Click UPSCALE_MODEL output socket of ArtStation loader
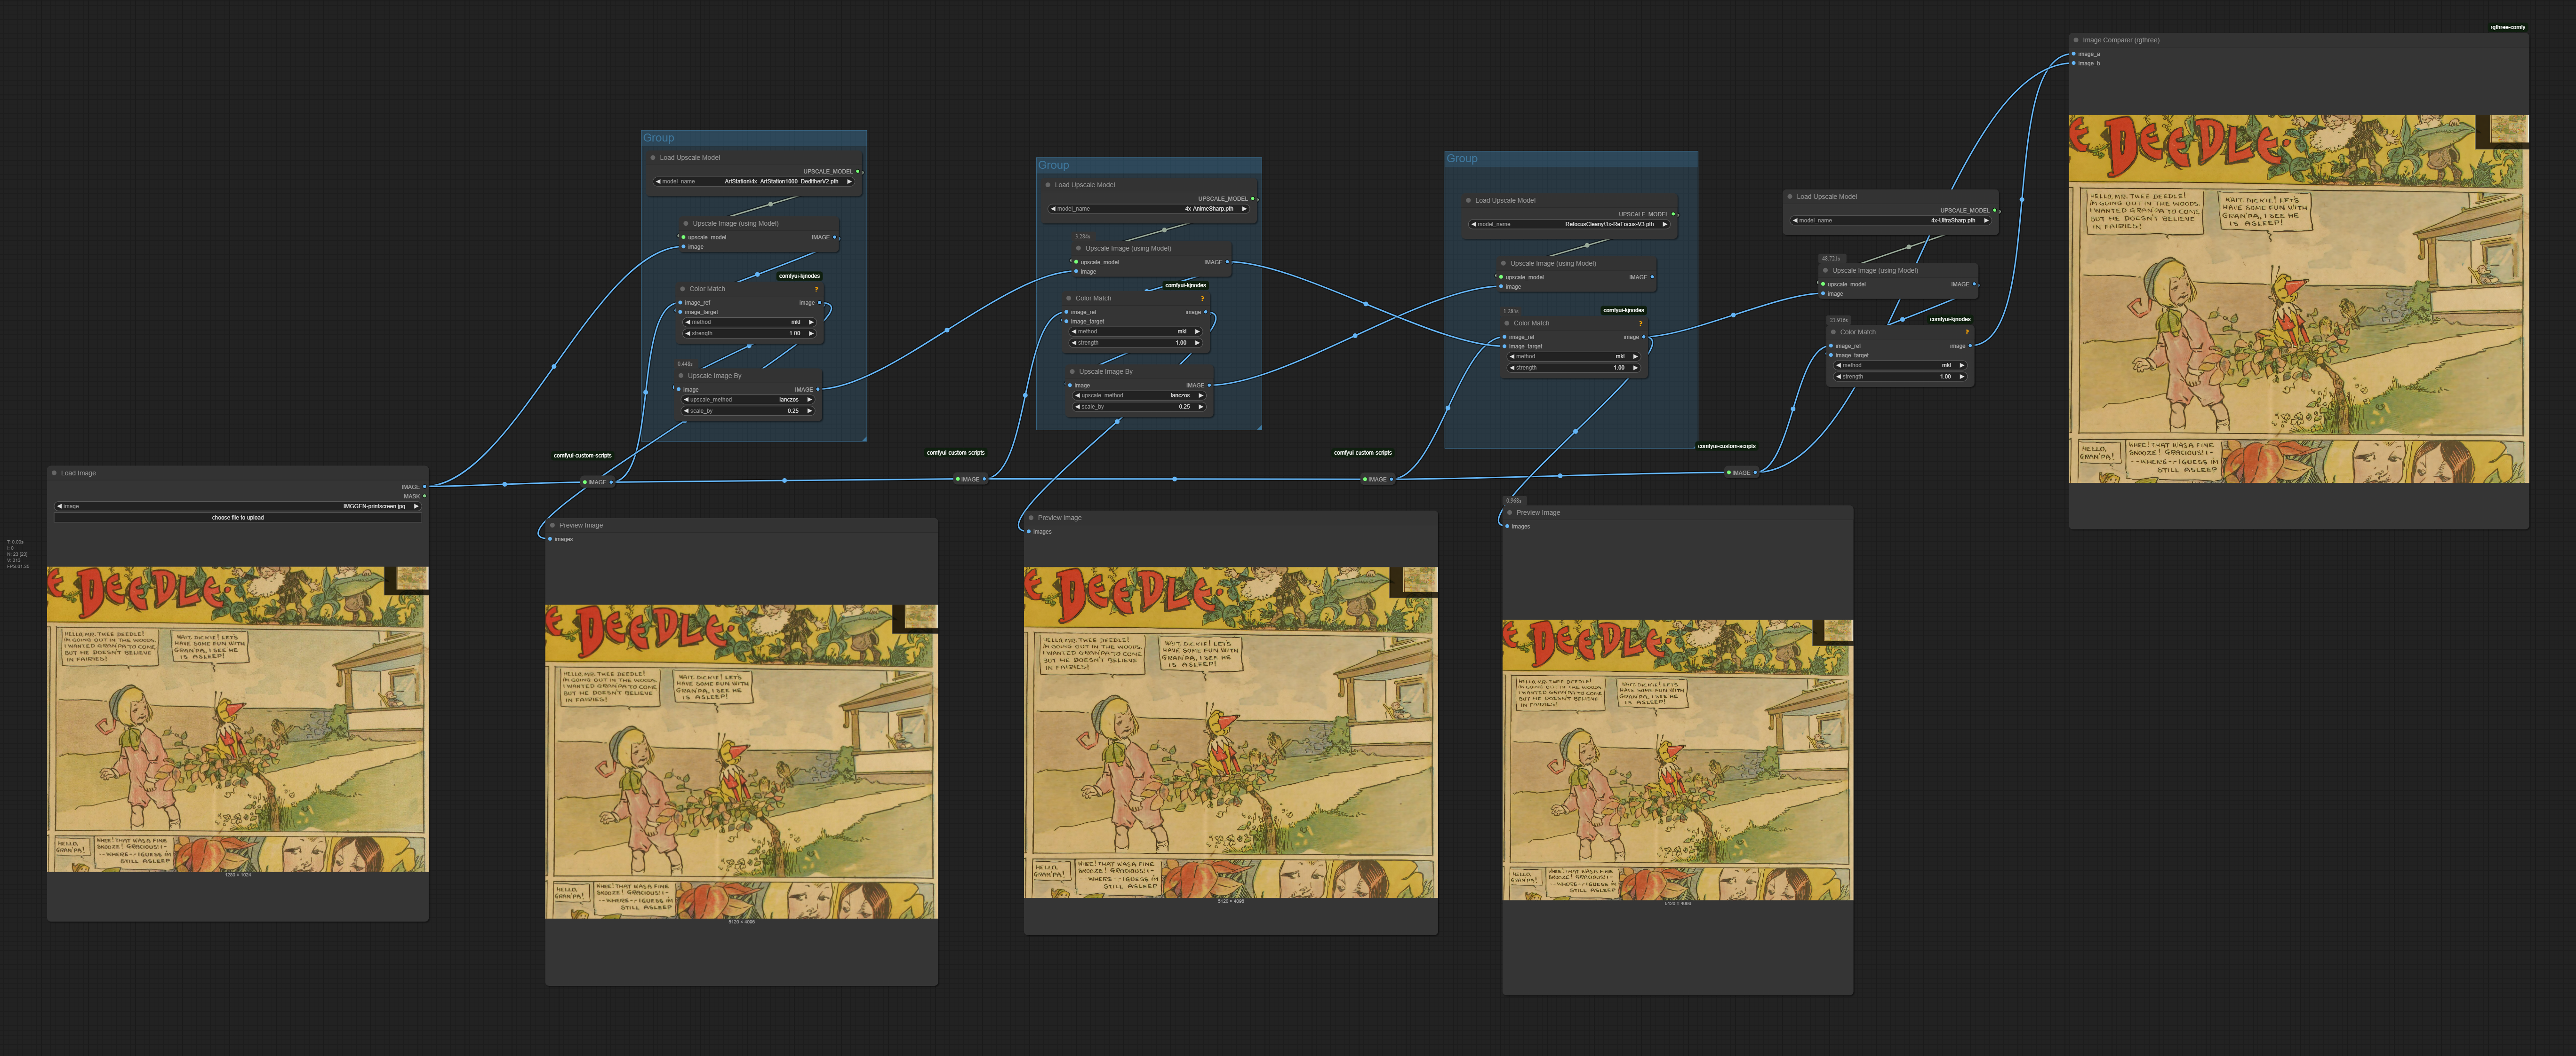This screenshot has width=2576, height=1056. [858, 171]
